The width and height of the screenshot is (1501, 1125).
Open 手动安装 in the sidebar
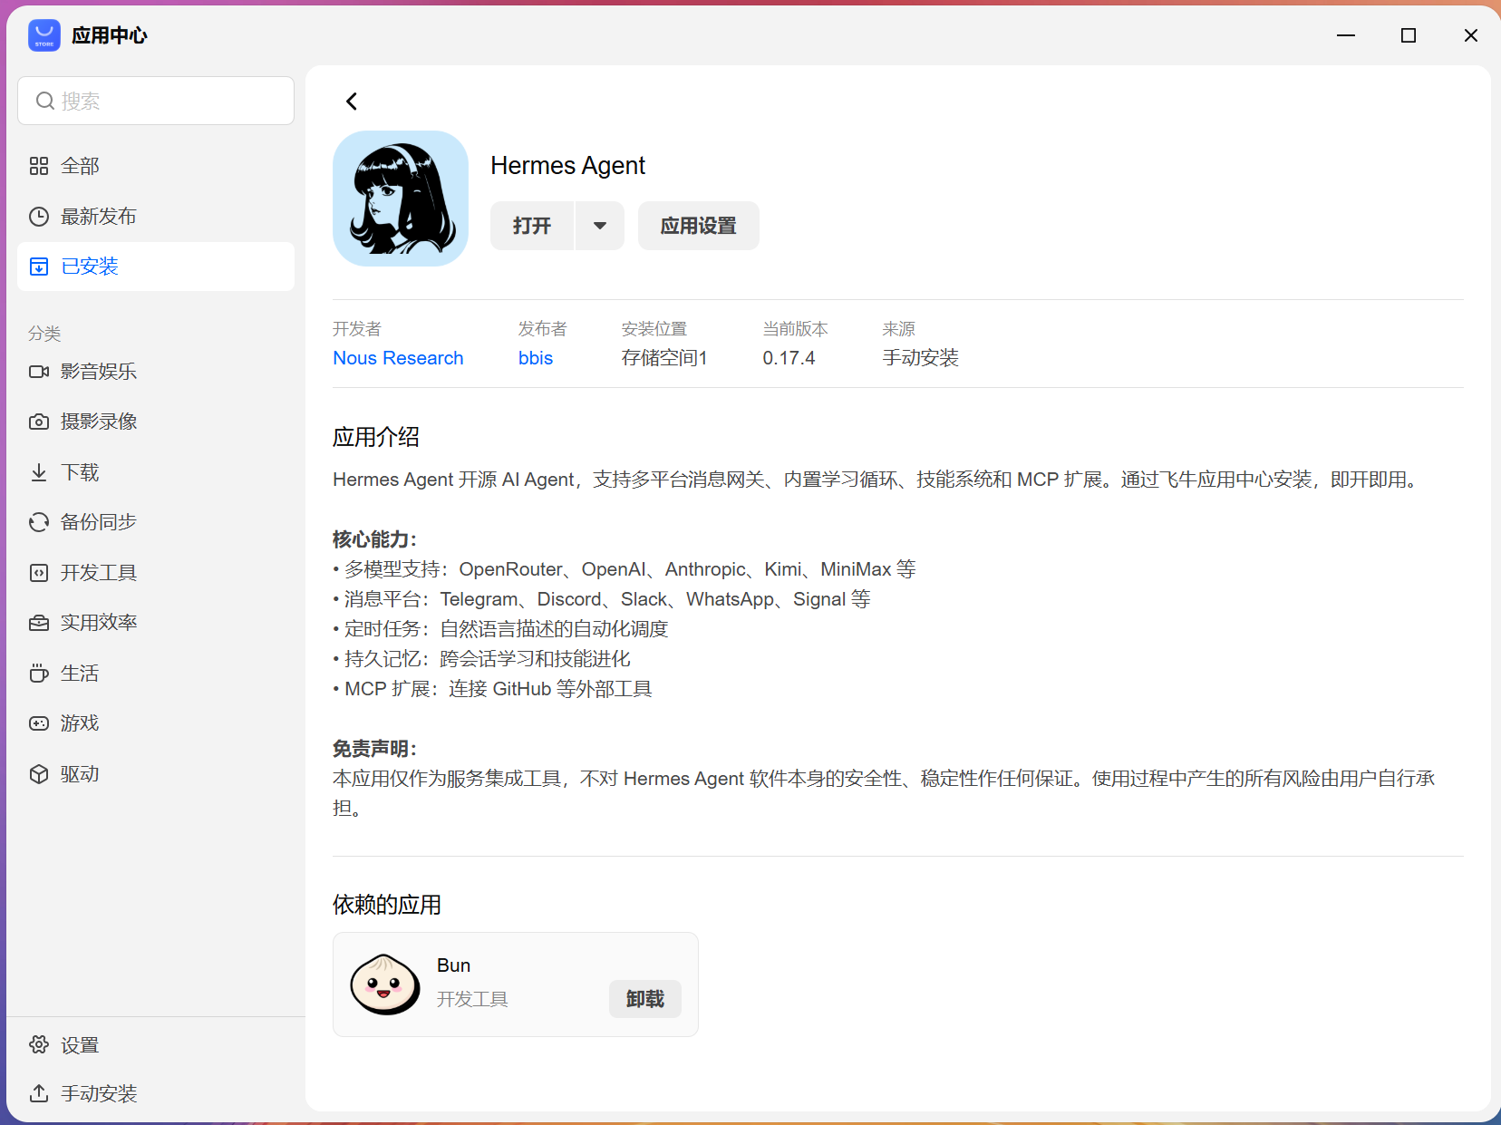[156, 1093]
